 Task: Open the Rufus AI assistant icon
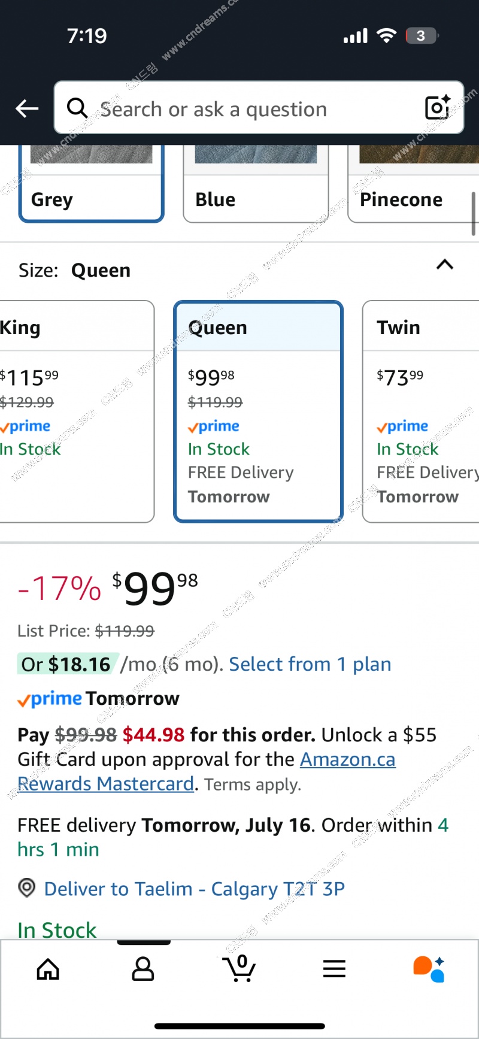429,968
